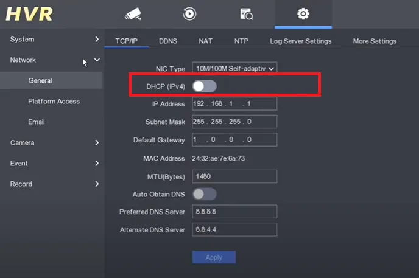The height and width of the screenshot is (278, 419).
Task: Select the settings gear icon
Action: click(x=303, y=13)
